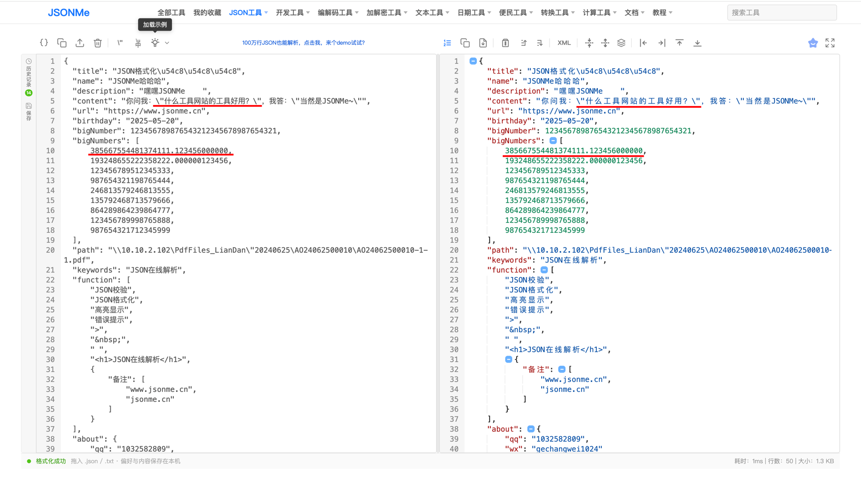Click "birthday": "2025-05-20" in left editor
The height and width of the screenshot is (478, 861).
coord(128,121)
